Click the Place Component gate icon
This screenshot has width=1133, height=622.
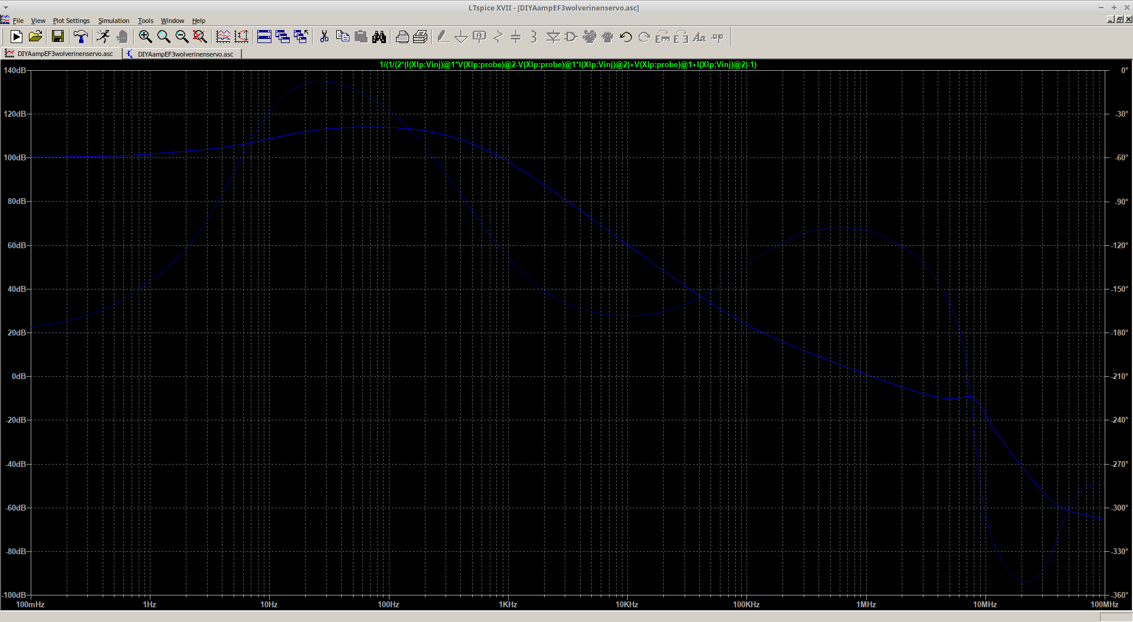coord(571,37)
